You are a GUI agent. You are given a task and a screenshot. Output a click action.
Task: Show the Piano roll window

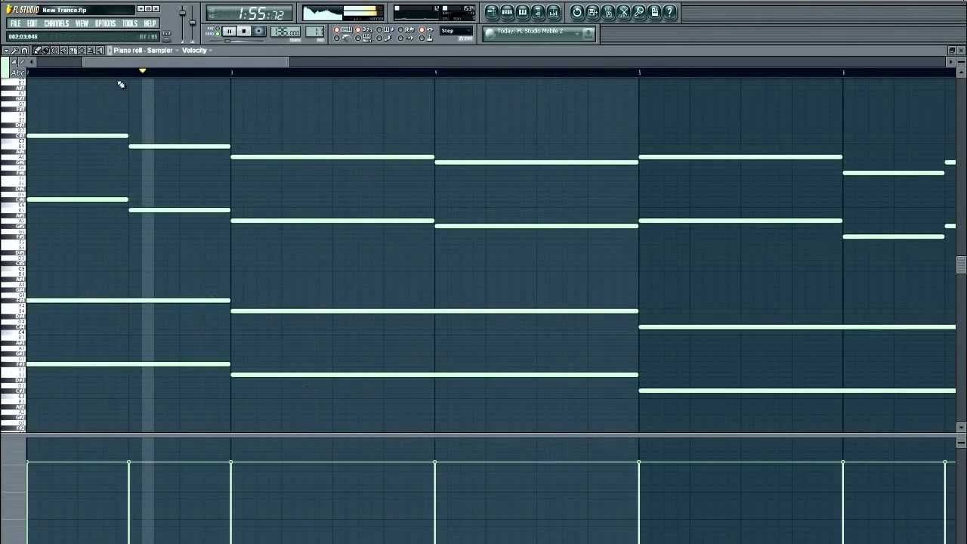pyautogui.click(x=522, y=12)
